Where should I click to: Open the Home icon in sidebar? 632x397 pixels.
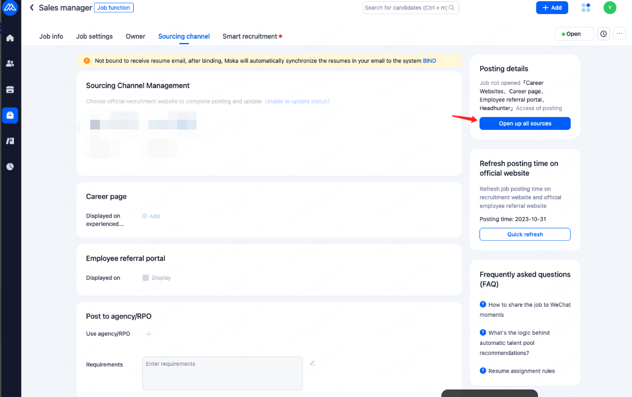[x=10, y=38]
